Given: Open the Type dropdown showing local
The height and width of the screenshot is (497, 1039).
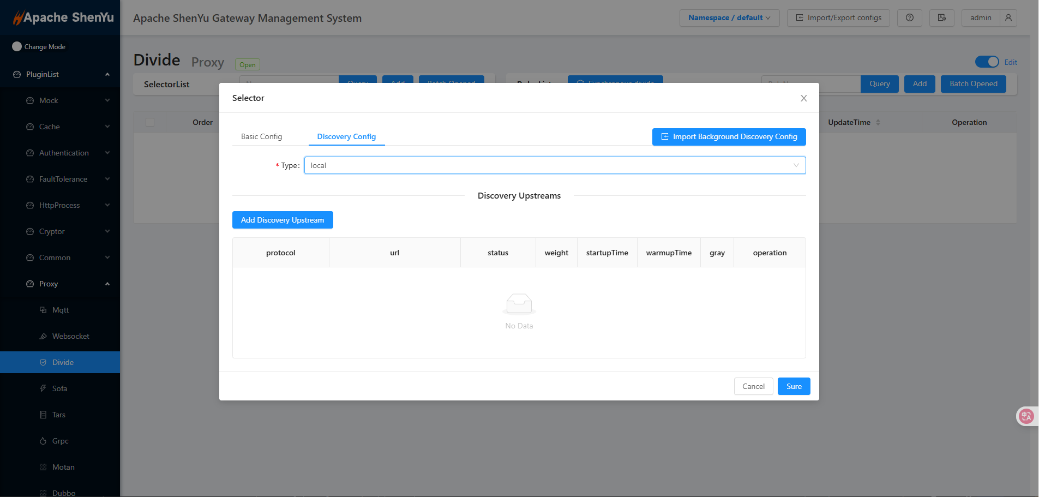Looking at the screenshot, I should pos(554,165).
